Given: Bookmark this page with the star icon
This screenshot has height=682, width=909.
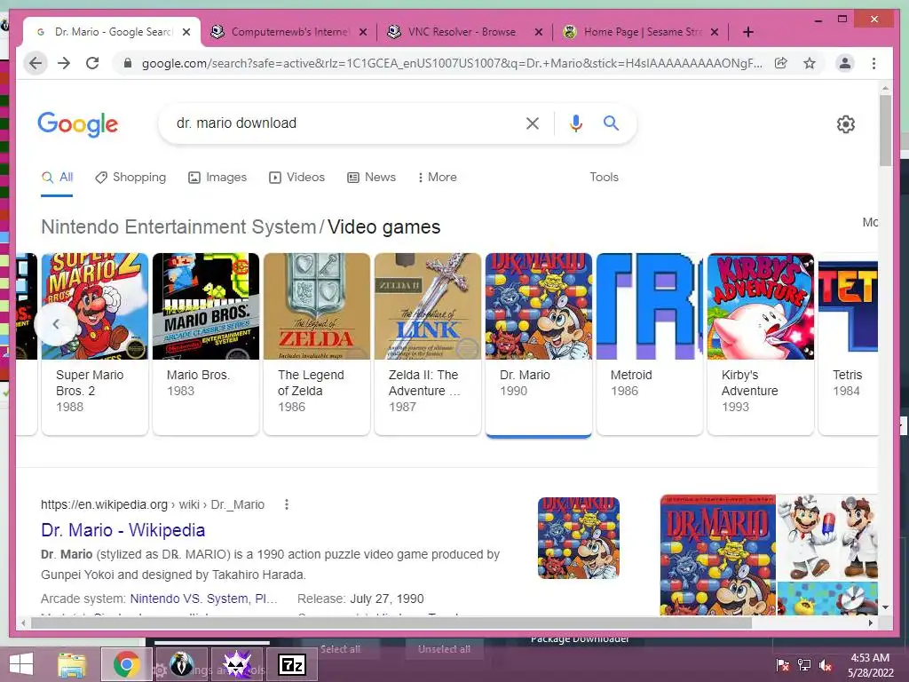Looking at the screenshot, I should click(810, 63).
